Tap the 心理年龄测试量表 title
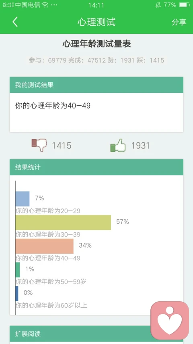 tap(96, 44)
